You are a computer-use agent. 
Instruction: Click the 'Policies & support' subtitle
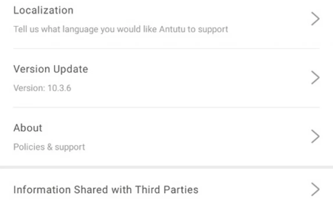[49, 147]
